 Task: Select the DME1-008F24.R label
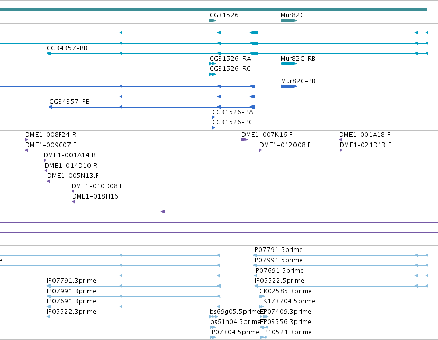[50, 135]
